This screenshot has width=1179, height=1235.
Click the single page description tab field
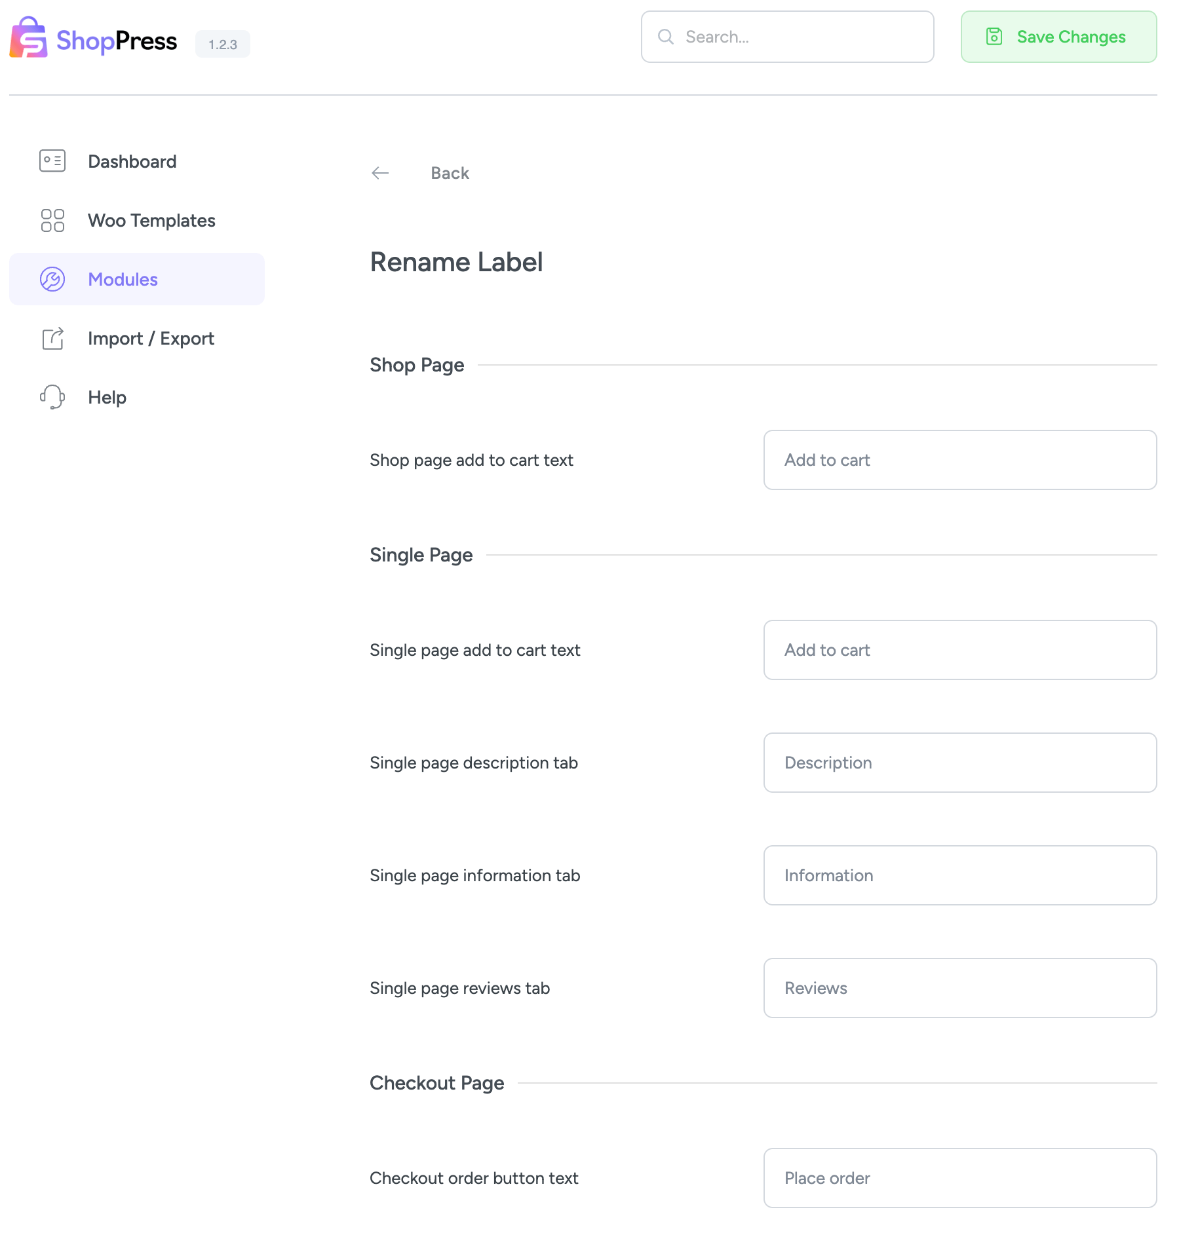959,763
